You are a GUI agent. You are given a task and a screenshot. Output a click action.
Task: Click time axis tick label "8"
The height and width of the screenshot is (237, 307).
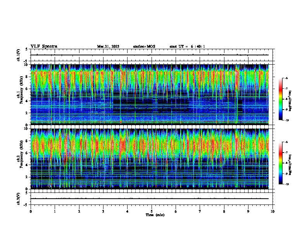click(224, 211)
